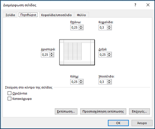Decrease the Δεξιά margin value
Screen dimensions: 155x129
tap(109, 56)
